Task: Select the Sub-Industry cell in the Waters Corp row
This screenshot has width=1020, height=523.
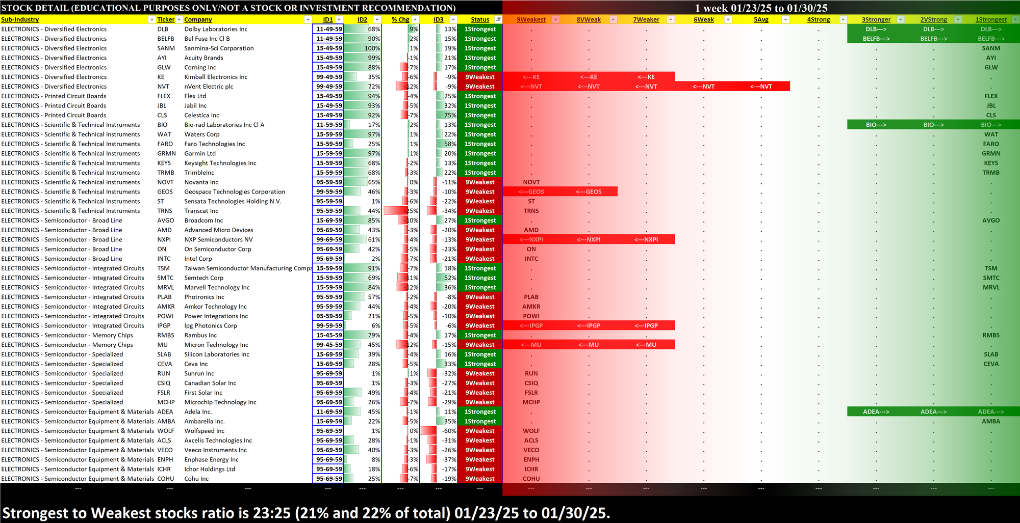Action: click(79, 134)
